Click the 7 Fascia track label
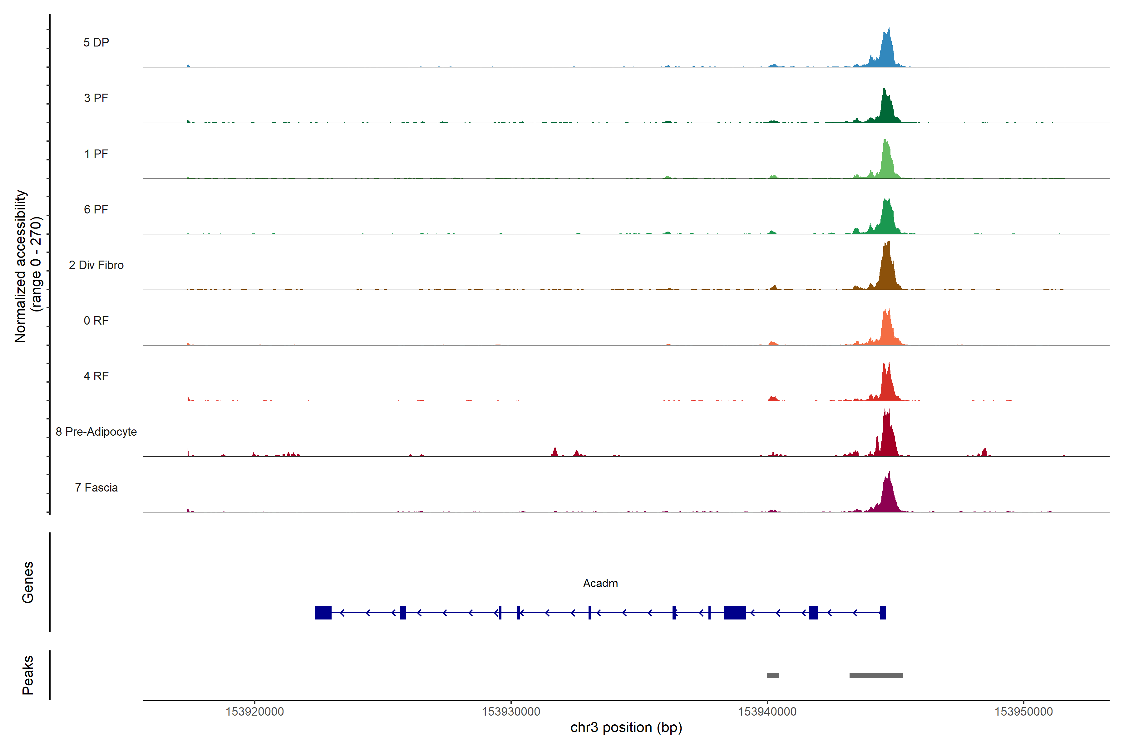Screen dimensions: 1124x749 pos(96,487)
